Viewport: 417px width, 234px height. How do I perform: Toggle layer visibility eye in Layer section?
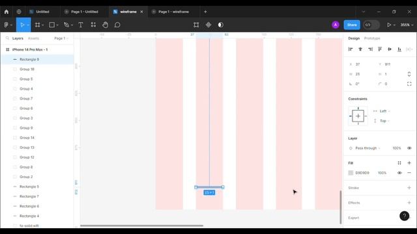click(409, 148)
